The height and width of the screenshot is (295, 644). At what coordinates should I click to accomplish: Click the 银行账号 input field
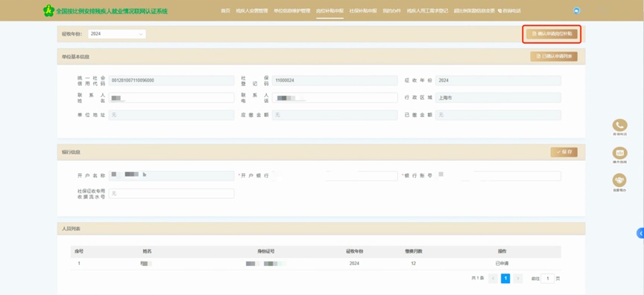pos(498,176)
